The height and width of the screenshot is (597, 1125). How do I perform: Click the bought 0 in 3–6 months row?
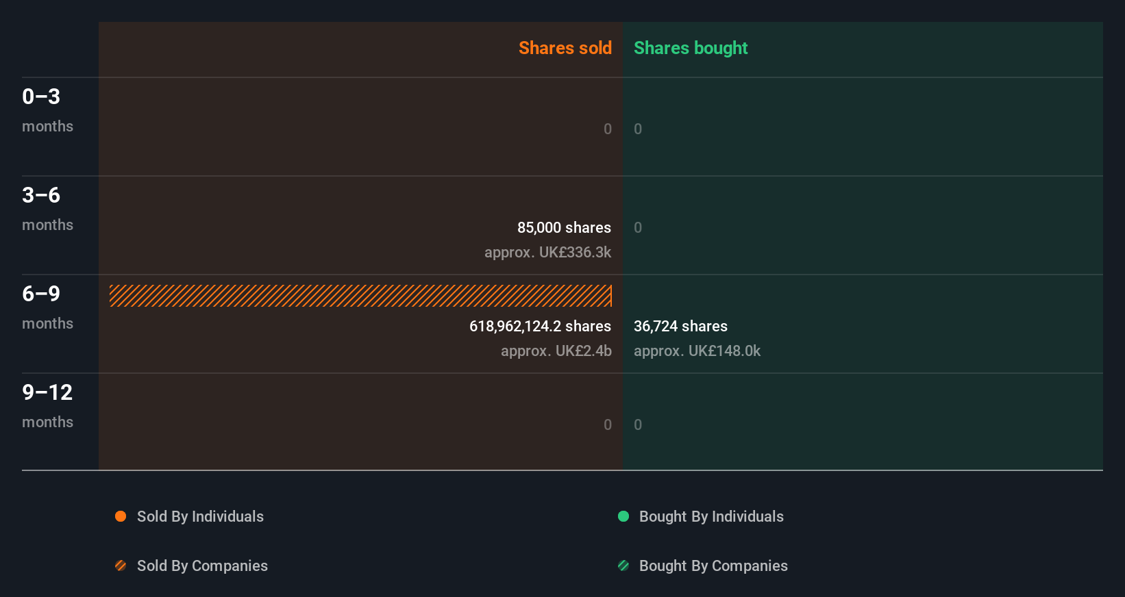pyautogui.click(x=638, y=227)
